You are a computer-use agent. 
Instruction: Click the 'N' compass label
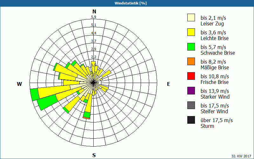(x=94, y=11)
